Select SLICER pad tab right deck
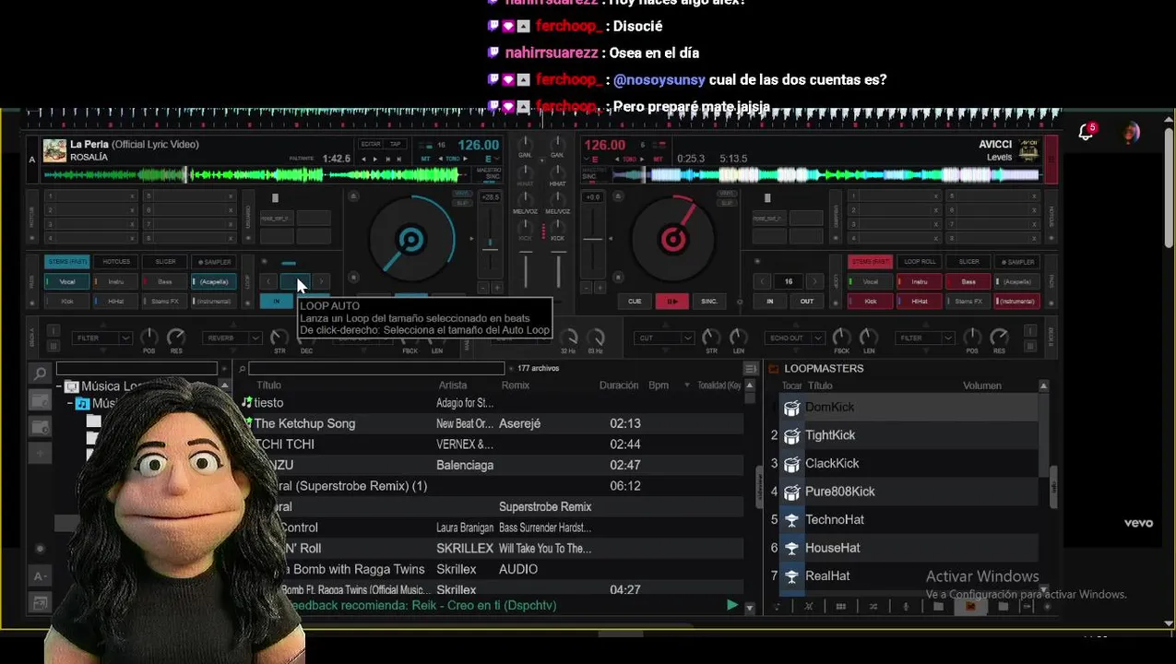This screenshot has height=664, width=1176. click(968, 262)
